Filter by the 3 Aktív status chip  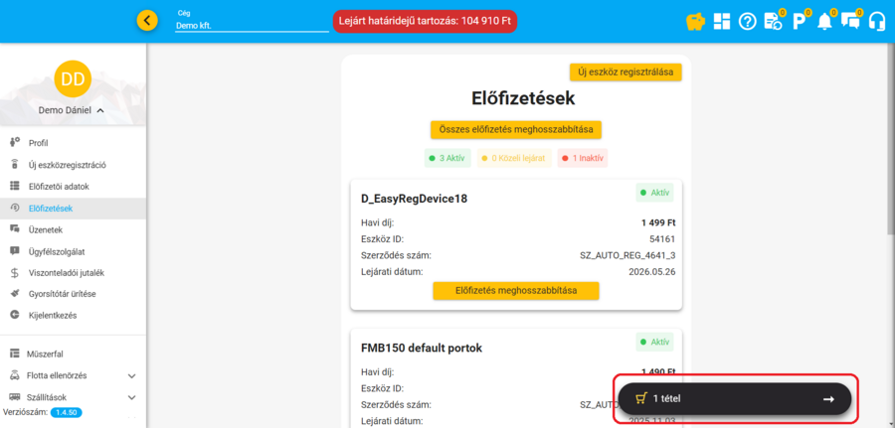[446, 158]
